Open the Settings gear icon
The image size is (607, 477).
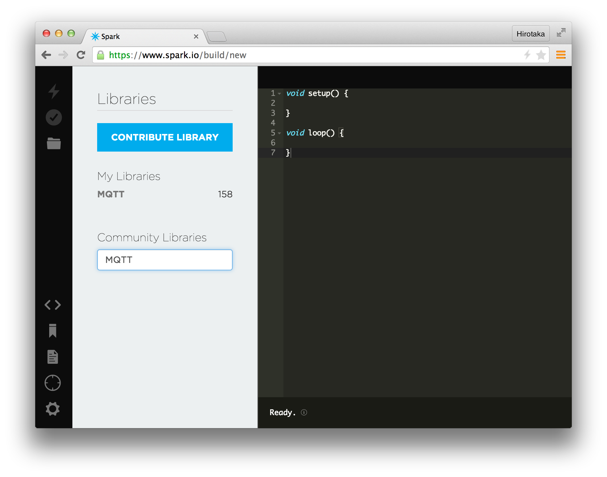point(53,409)
